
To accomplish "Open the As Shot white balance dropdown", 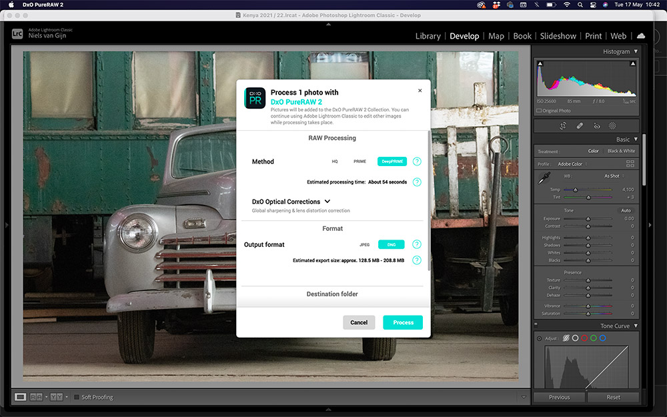I will pos(614,176).
